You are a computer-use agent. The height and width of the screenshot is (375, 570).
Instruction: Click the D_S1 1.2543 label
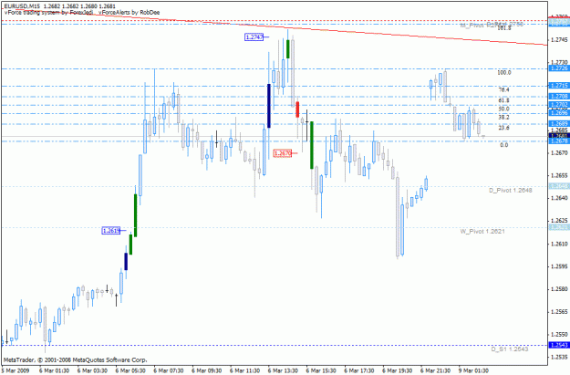(x=510, y=349)
